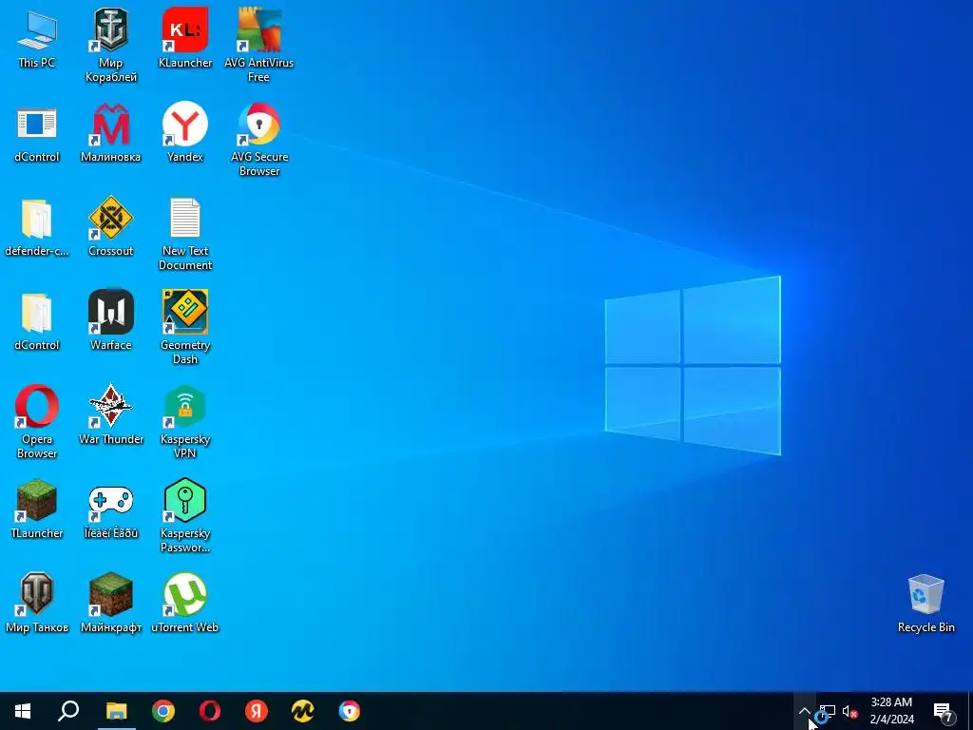The image size is (973, 730).
Task: Select the defender-c... folder on desktop
Action: pyautogui.click(x=37, y=228)
